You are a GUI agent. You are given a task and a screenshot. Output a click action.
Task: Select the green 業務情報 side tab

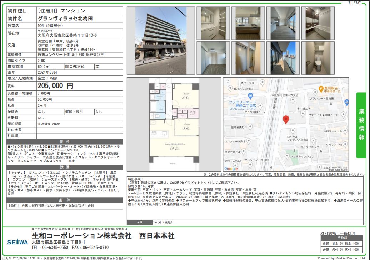[361, 125]
